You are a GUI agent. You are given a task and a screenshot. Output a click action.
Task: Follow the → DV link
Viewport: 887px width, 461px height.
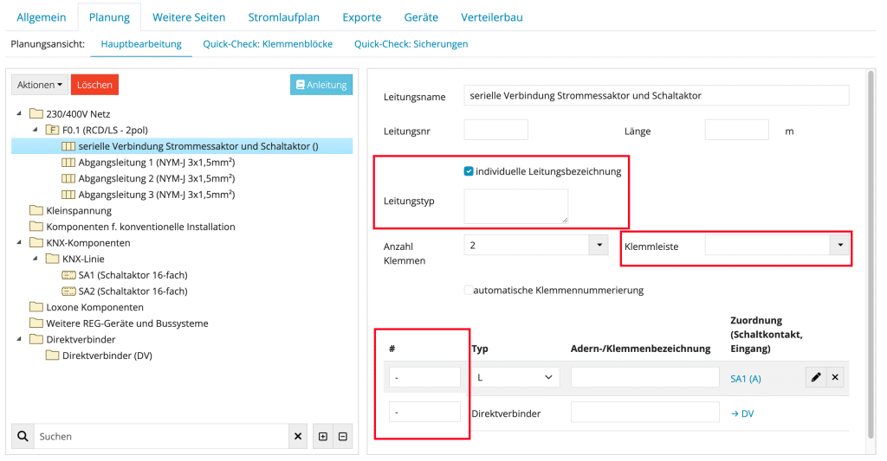click(x=742, y=413)
